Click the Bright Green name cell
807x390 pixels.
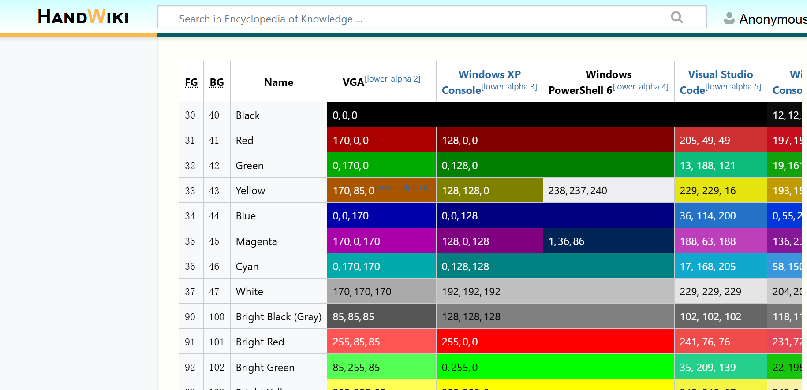click(x=279, y=367)
